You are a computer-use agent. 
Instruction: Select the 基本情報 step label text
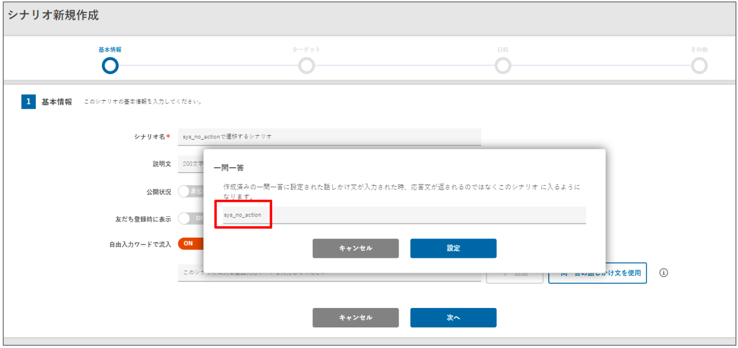(110, 49)
